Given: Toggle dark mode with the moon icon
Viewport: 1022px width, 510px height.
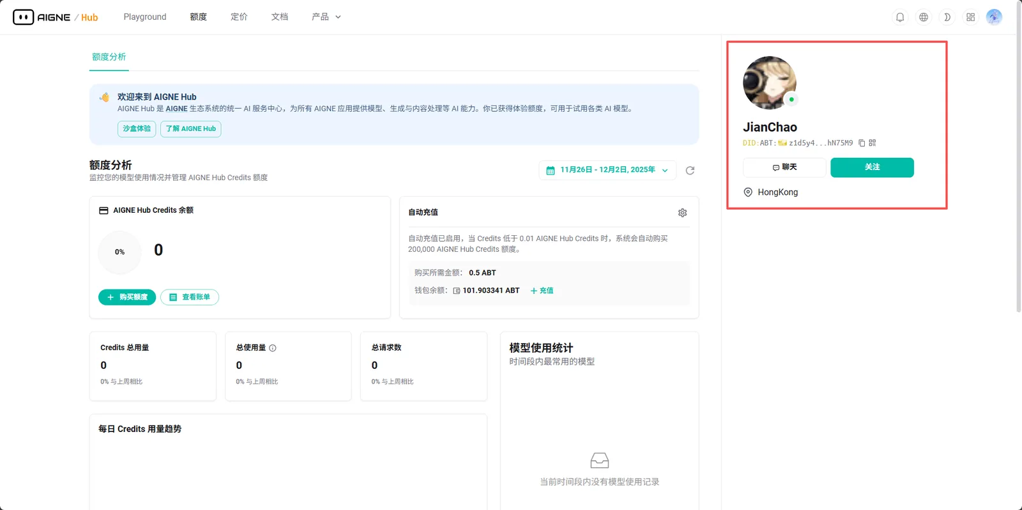Looking at the screenshot, I should (947, 17).
